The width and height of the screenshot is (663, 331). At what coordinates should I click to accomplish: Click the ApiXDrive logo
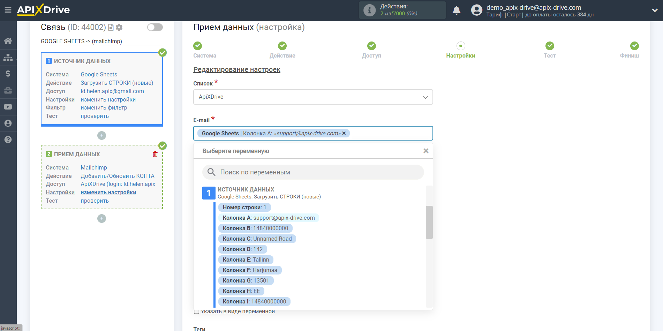43,10
